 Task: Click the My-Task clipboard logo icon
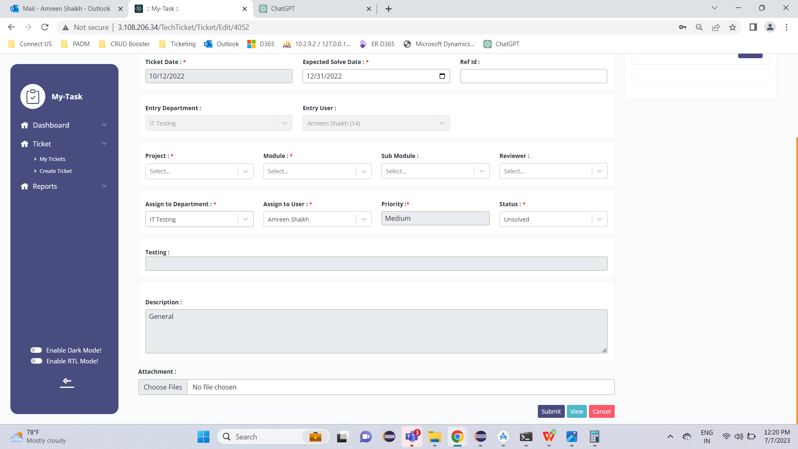[33, 96]
